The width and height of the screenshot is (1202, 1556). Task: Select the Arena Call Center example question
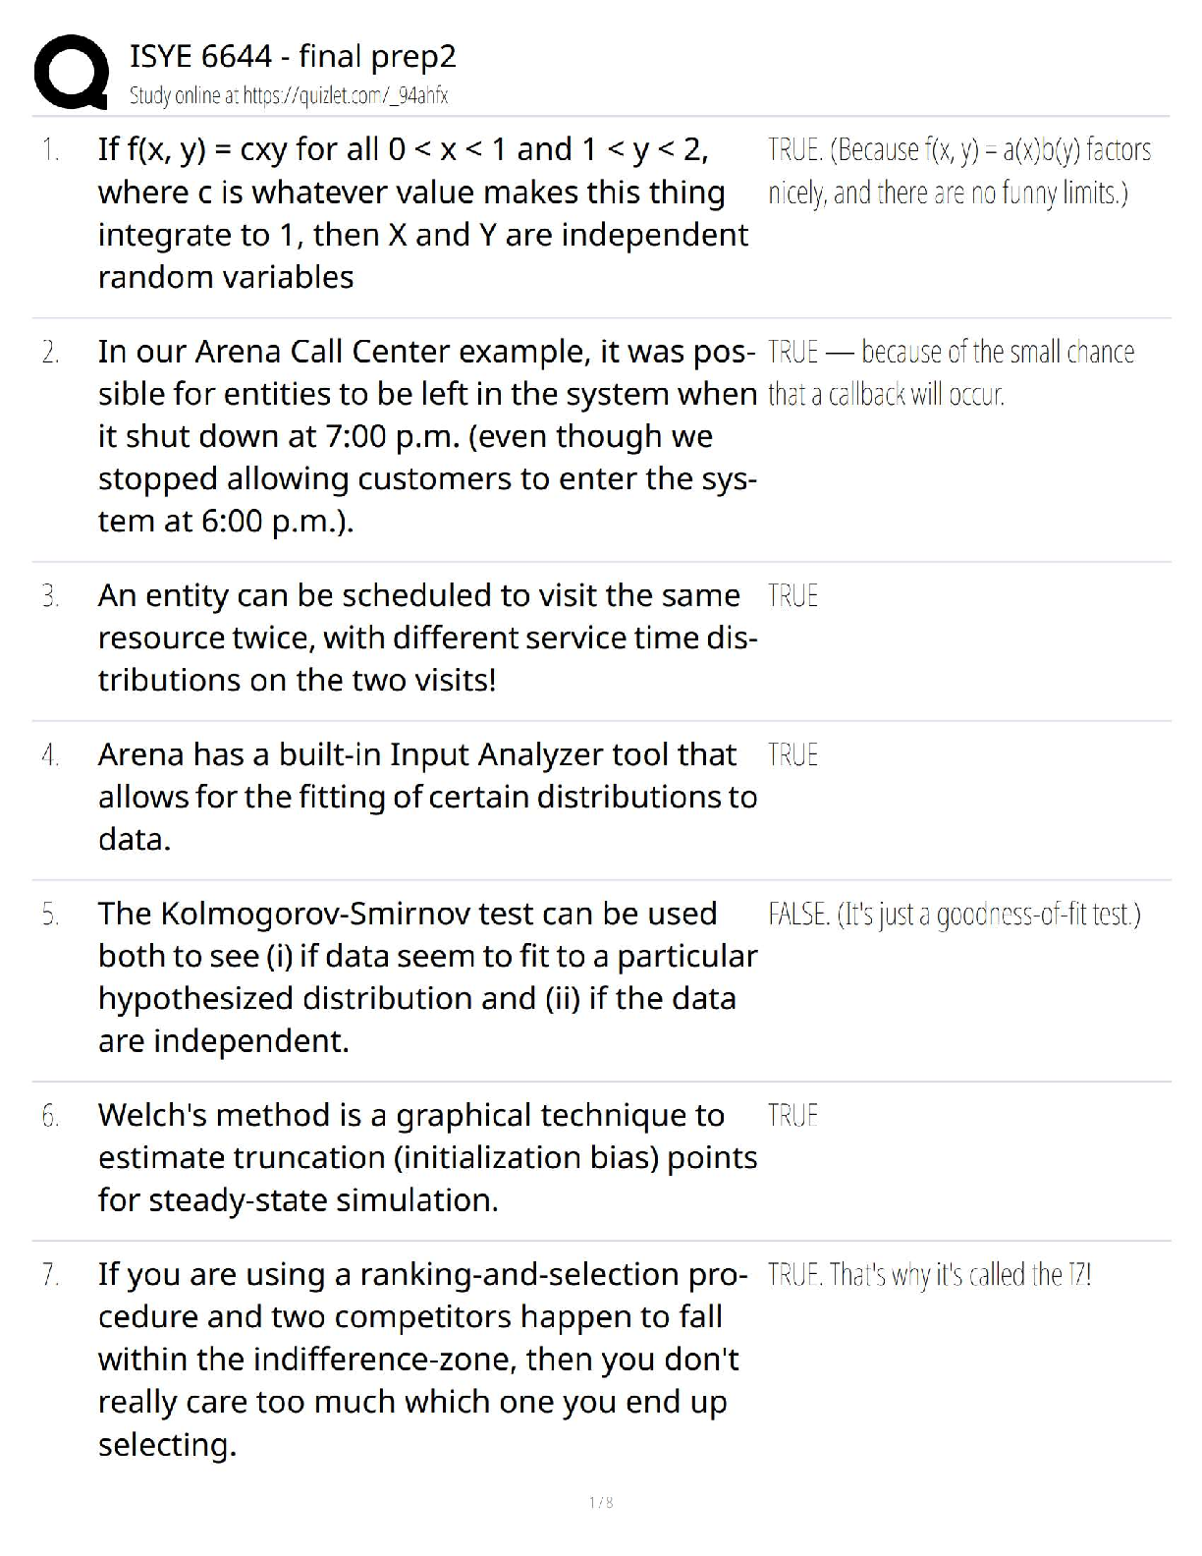click(x=427, y=436)
